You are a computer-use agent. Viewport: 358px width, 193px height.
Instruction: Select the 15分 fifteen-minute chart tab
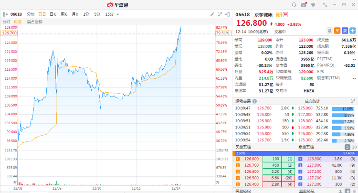109,14
